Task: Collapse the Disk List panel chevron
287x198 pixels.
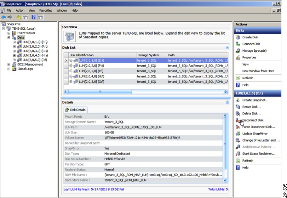Action: [227, 48]
